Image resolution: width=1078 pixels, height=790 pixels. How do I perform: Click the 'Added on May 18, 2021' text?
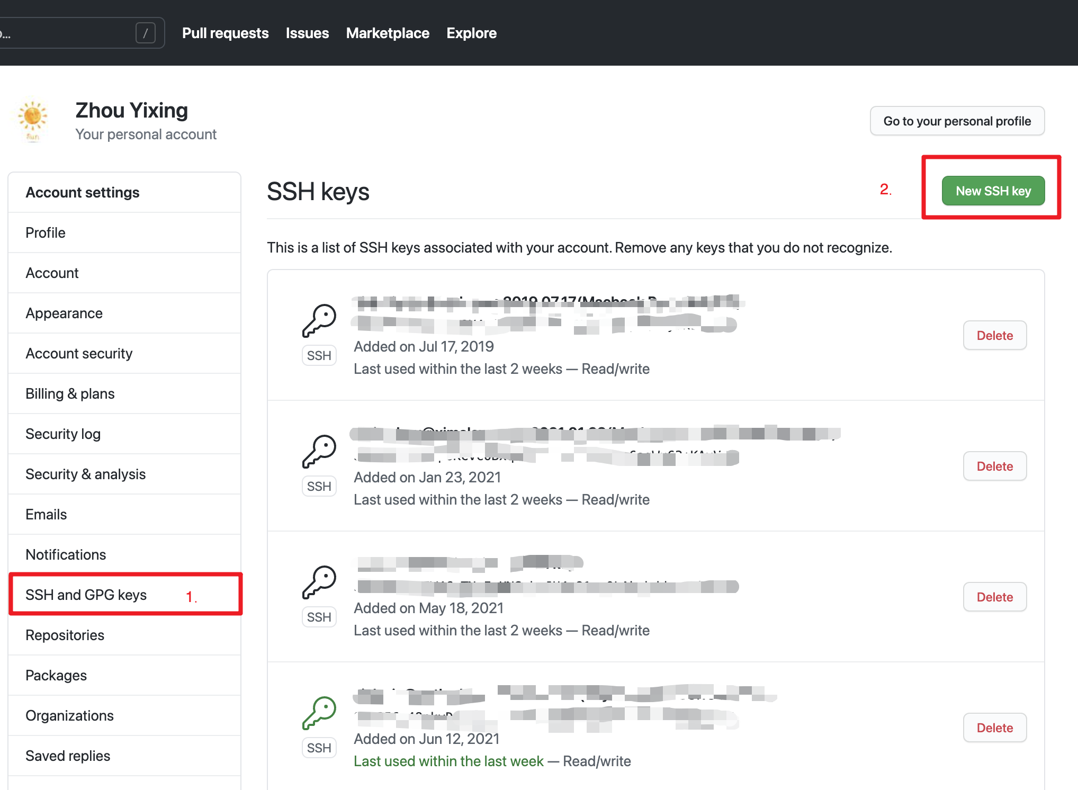428,608
